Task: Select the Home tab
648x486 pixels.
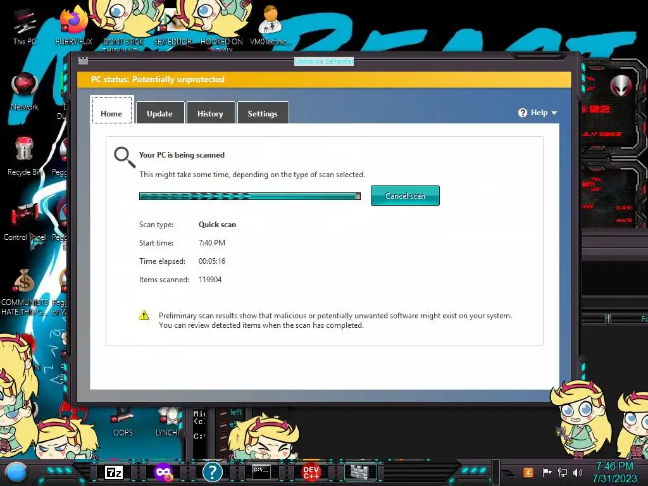Action: (x=111, y=110)
